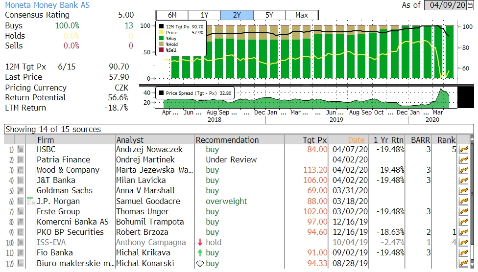
Task: Toggle %Sell red legend swatch
Action: 161,50
